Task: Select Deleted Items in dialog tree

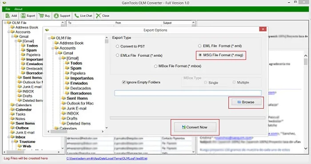Action: [x=79, y=124]
